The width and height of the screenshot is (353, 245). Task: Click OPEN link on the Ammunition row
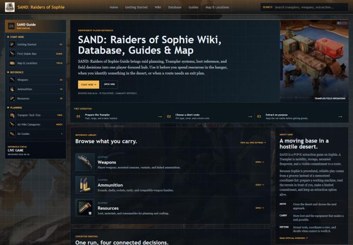click(260, 185)
